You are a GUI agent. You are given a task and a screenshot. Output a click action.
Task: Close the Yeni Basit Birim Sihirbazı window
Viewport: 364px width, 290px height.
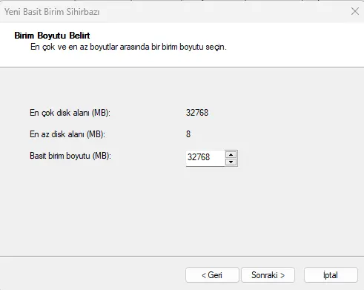(x=355, y=11)
